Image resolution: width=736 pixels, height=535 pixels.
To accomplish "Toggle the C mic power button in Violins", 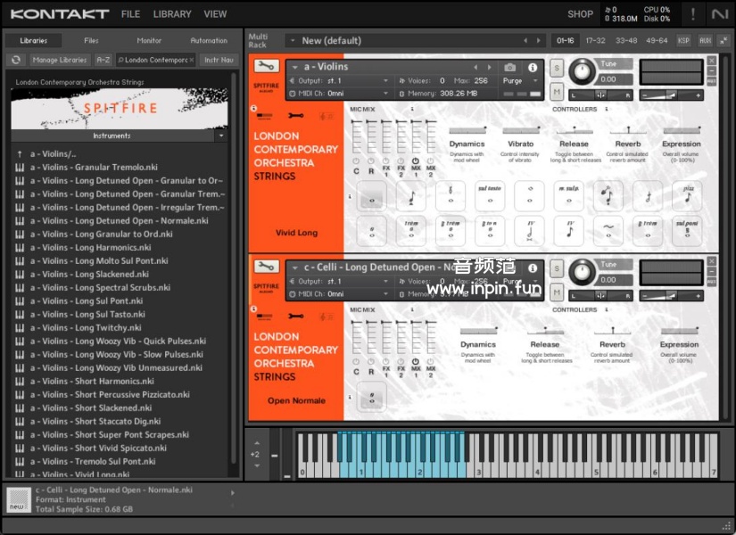I will coord(357,161).
